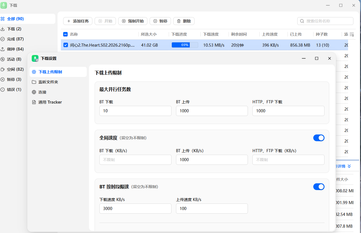Screen dimensions: 361x233
Task: Collapse the task details chevron
Action: click(x=349, y=166)
